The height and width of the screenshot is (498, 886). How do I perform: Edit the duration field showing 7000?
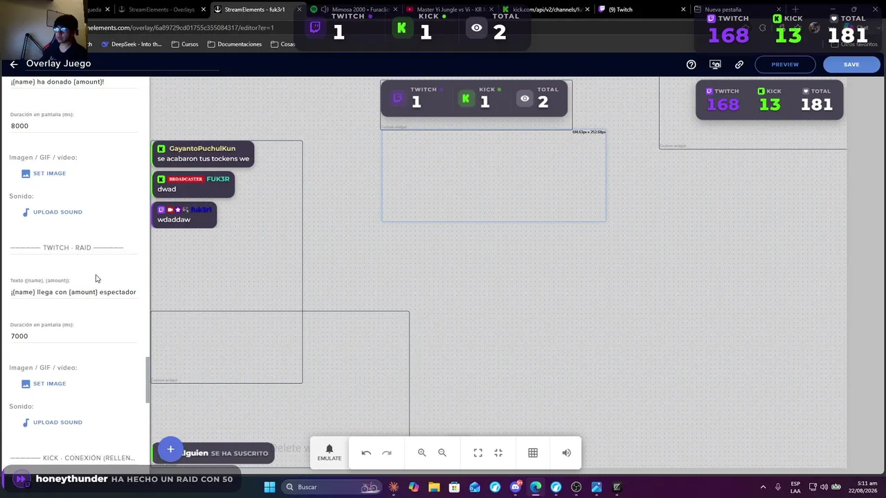pyautogui.click(x=73, y=336)
